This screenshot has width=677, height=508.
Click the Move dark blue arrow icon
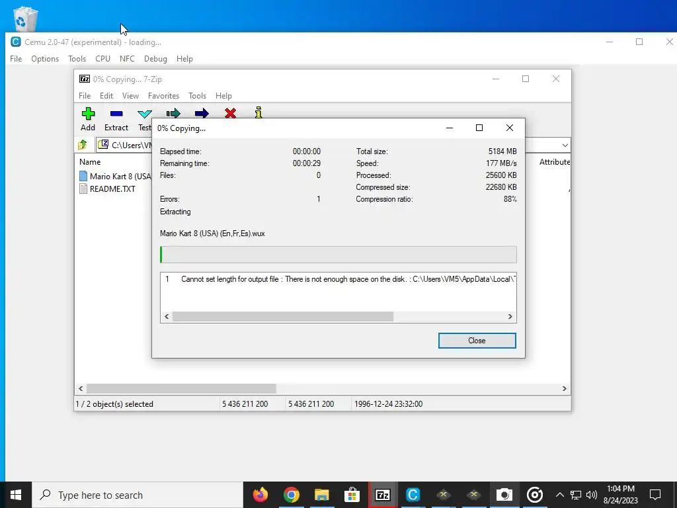point(202,112)
